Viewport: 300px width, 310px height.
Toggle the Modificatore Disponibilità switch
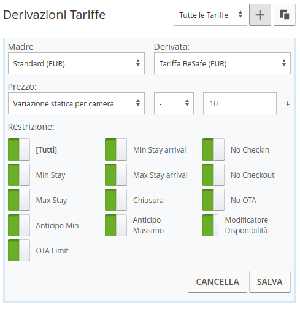[x=210, y=225]
